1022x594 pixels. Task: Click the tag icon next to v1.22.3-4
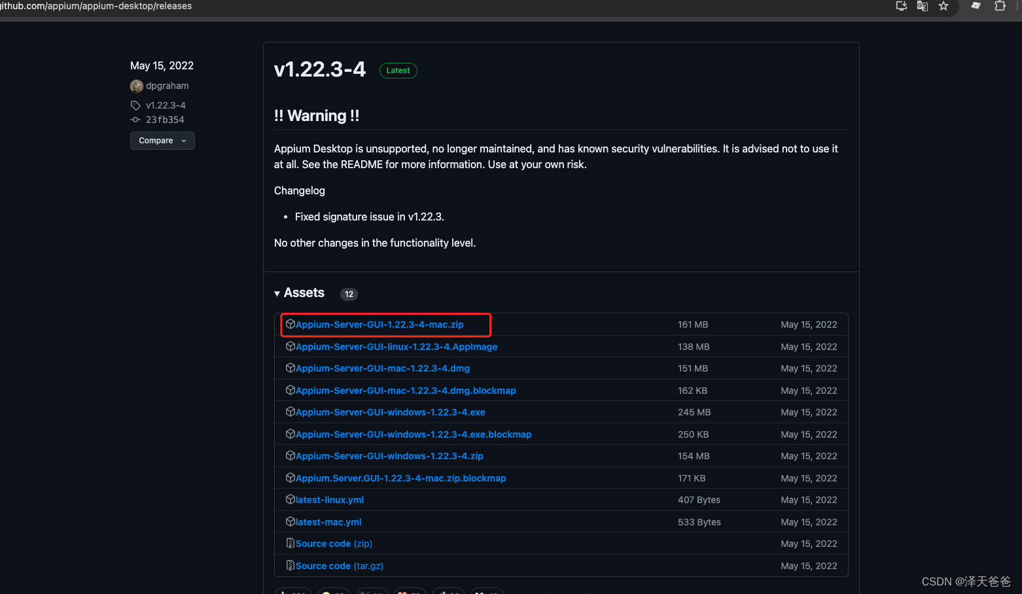[x=135, y=105]
